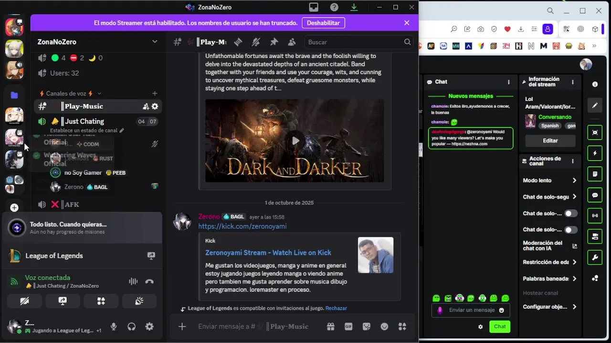Screen dimensions: 611x343
Task: Open Discord inbox icon in title bar
Action: [x=314, y=7]
